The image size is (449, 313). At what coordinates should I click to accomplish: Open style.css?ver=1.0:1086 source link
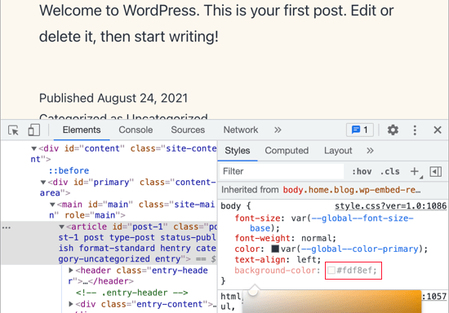390,206
